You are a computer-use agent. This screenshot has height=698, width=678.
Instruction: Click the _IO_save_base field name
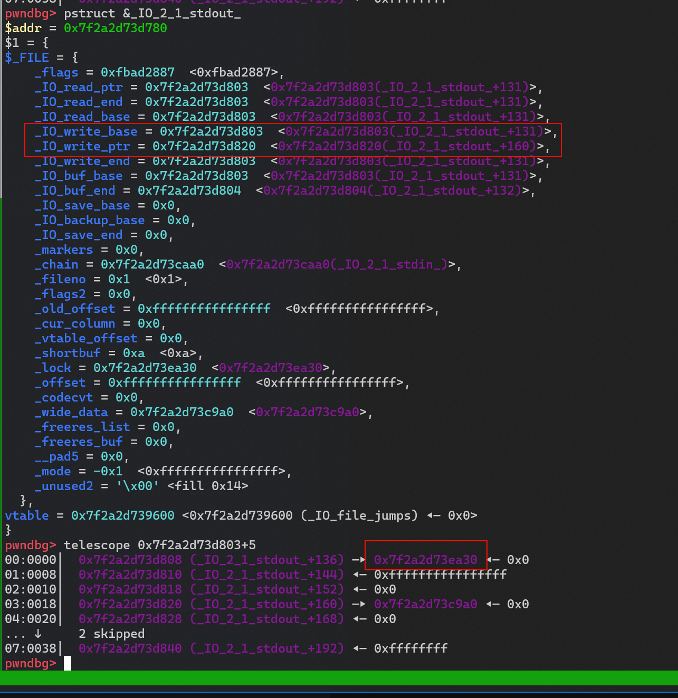(x=82, y=205)
